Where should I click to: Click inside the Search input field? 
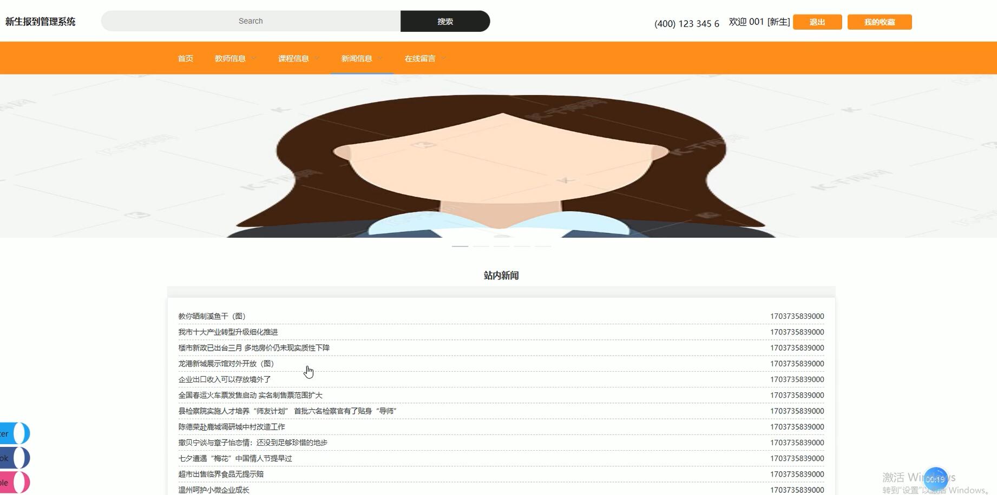[x=250, y=21]
